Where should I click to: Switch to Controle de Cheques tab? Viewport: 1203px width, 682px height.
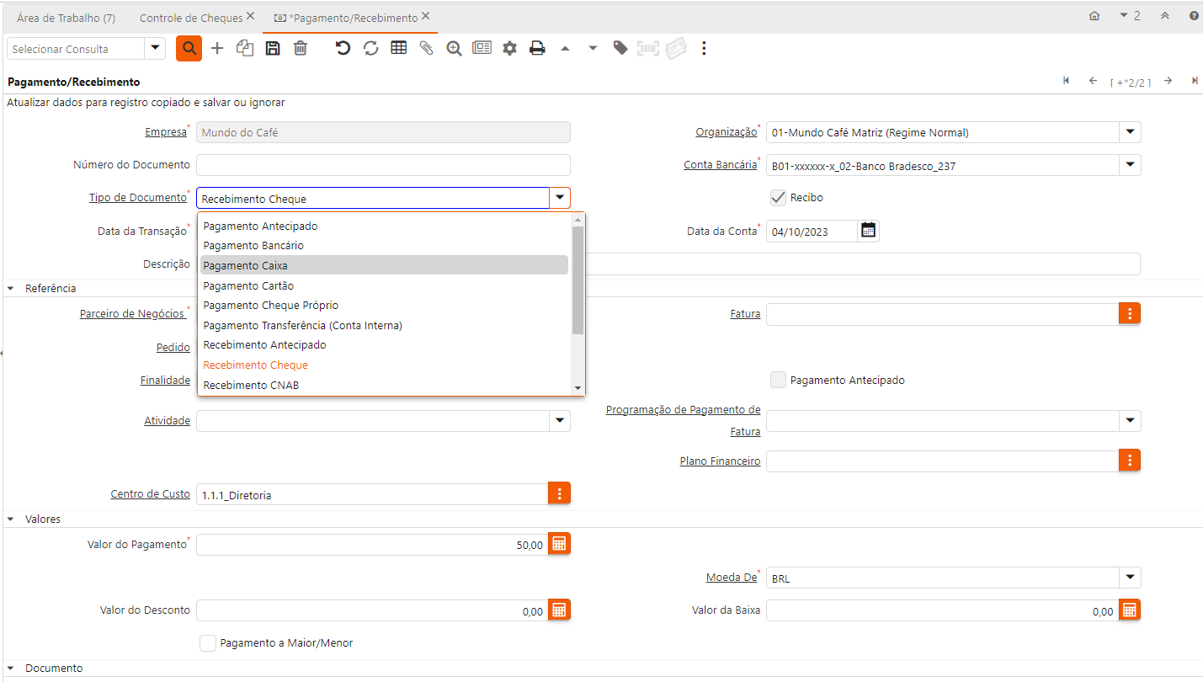[191, 18]
